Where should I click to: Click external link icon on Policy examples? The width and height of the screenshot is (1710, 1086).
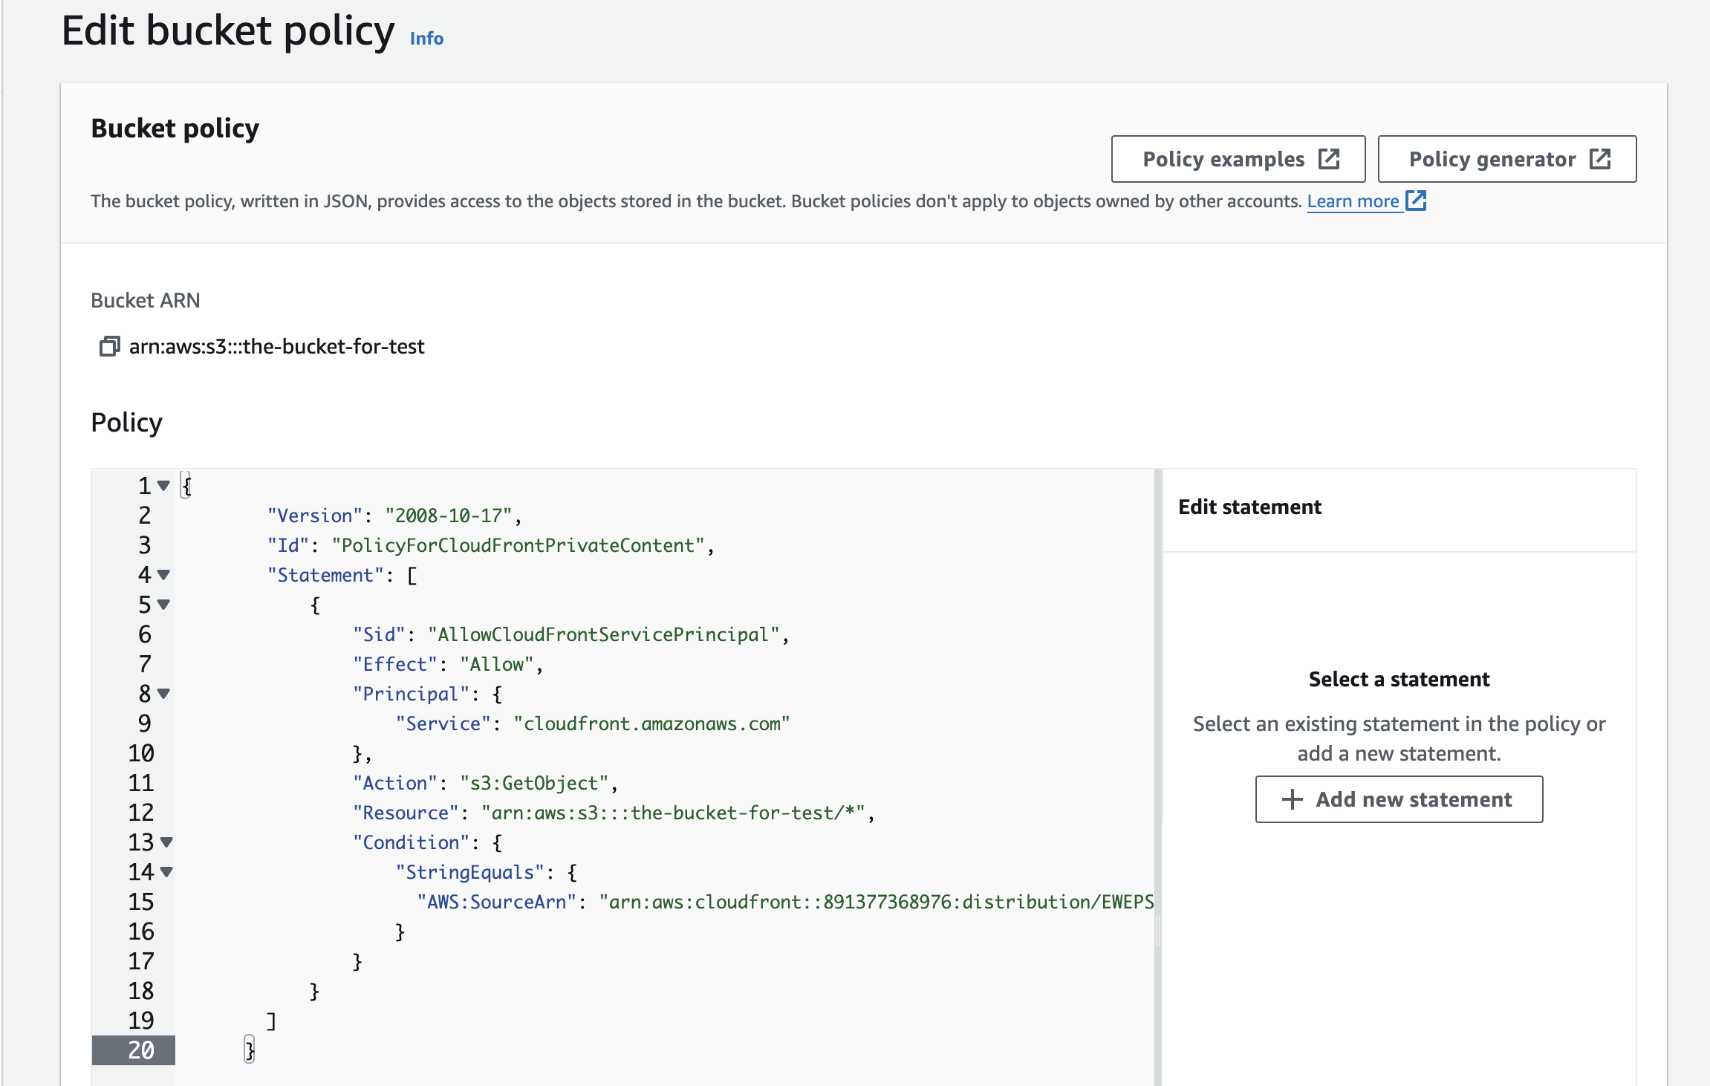[x=1328, y=159]
